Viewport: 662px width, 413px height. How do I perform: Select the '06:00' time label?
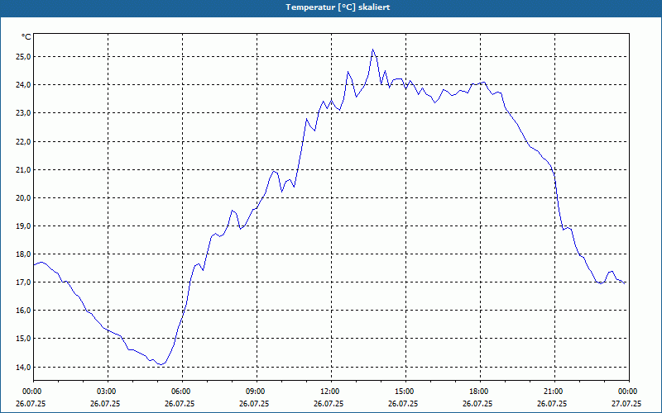pyautogui.click(x=180, y=392)
